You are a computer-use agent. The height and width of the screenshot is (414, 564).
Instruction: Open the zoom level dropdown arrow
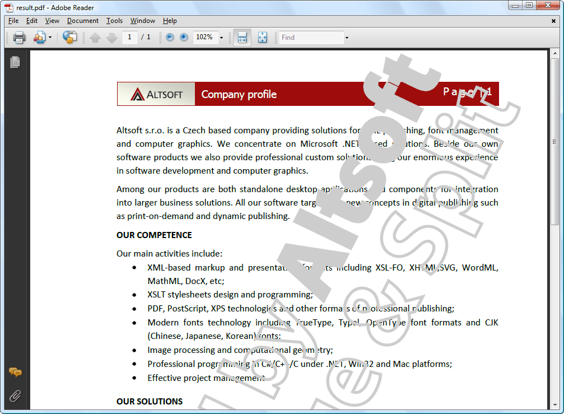222,38
